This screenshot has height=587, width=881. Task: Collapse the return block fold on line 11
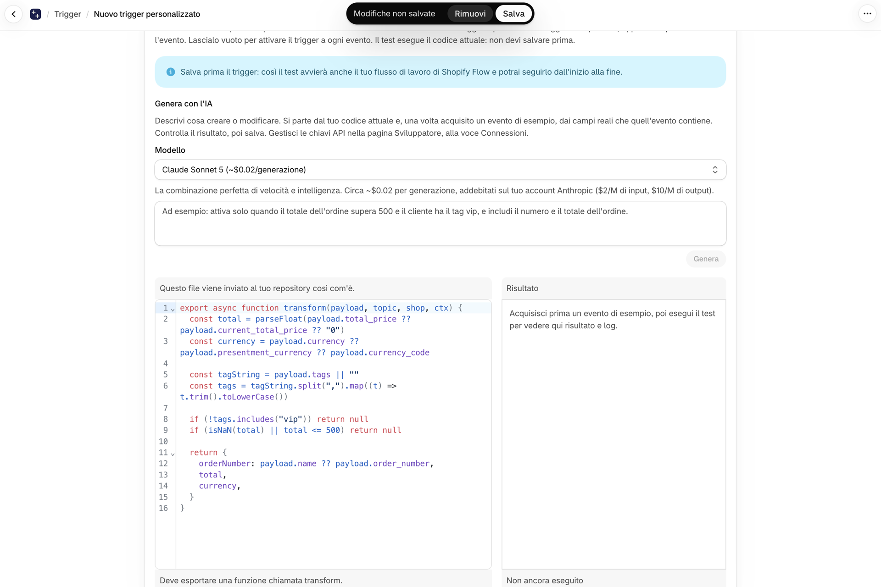pos(173,454)
